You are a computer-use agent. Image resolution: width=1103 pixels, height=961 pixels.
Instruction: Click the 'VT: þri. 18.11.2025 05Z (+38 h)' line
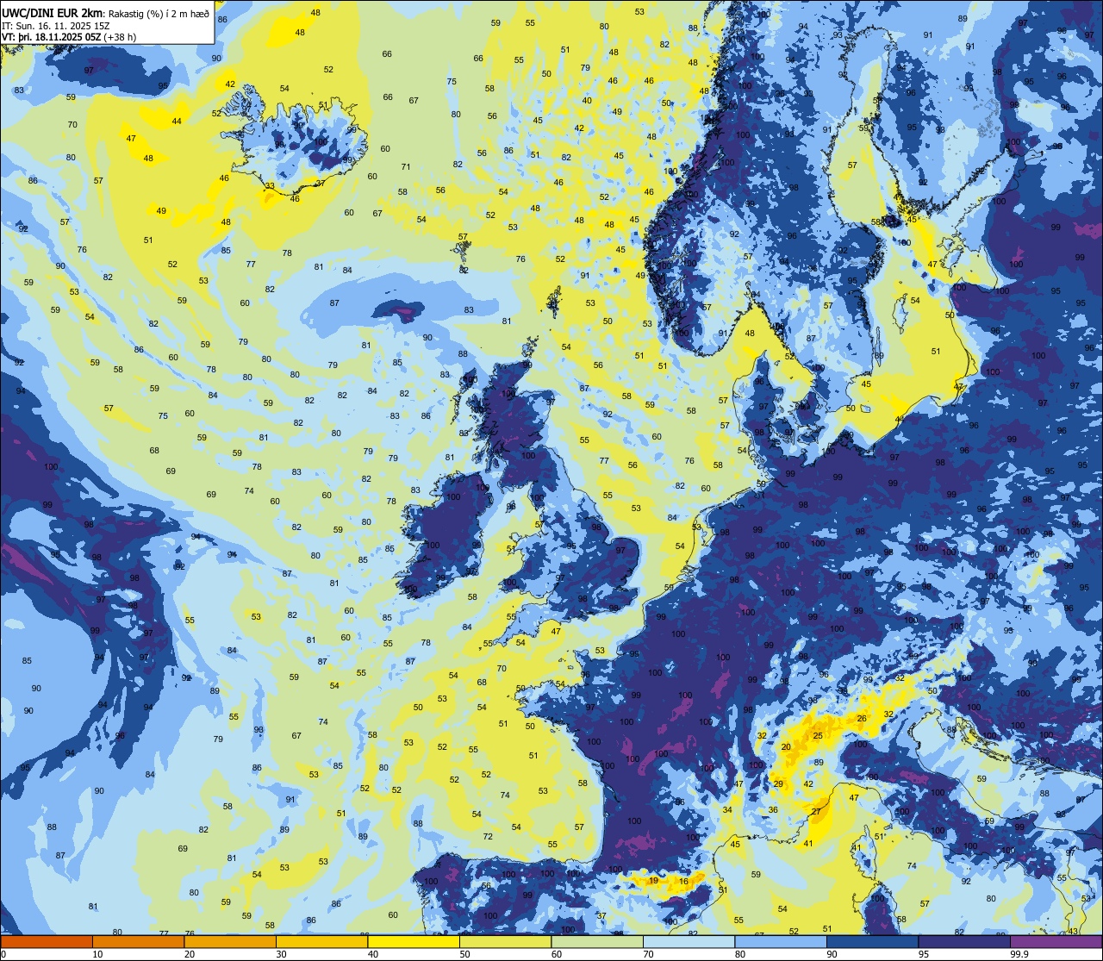(69, 37)
